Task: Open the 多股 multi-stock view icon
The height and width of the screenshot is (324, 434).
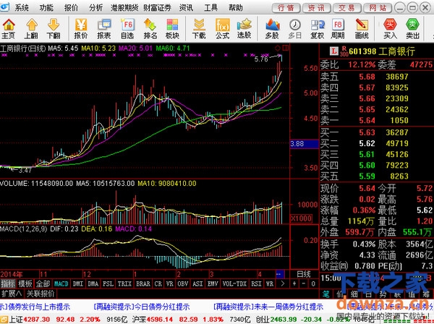Action: click(272, 29)
